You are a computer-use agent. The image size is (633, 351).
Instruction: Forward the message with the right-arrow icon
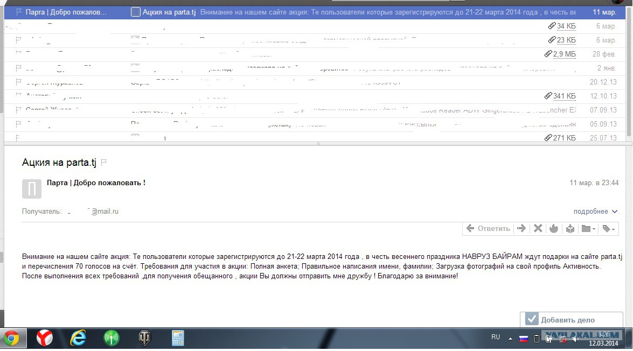point(521,228)
